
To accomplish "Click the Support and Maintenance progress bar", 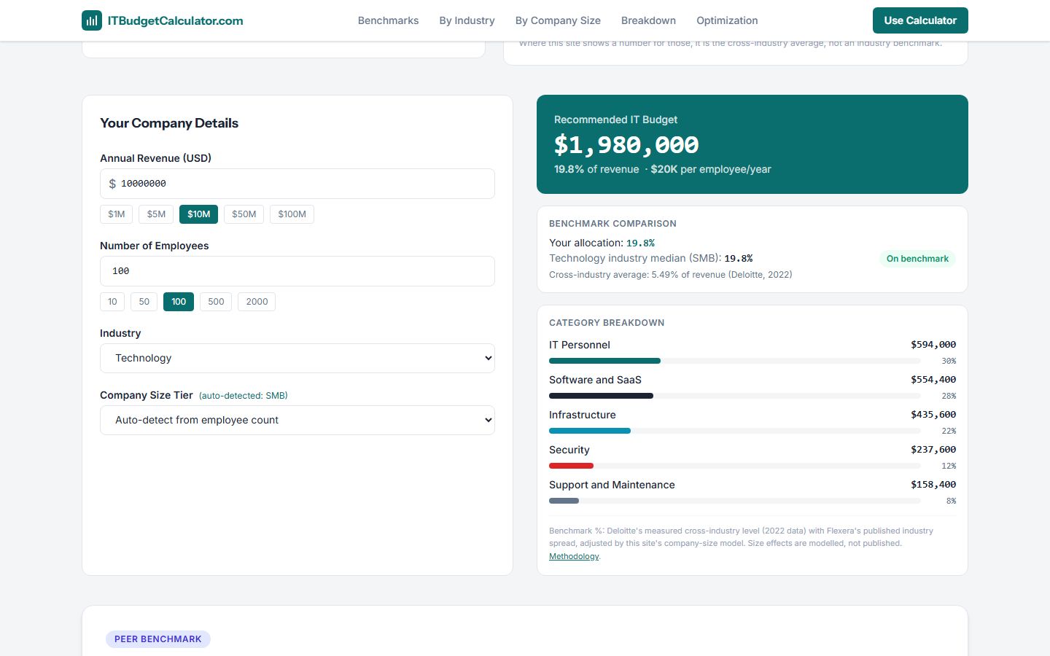I will coord(734,501).
